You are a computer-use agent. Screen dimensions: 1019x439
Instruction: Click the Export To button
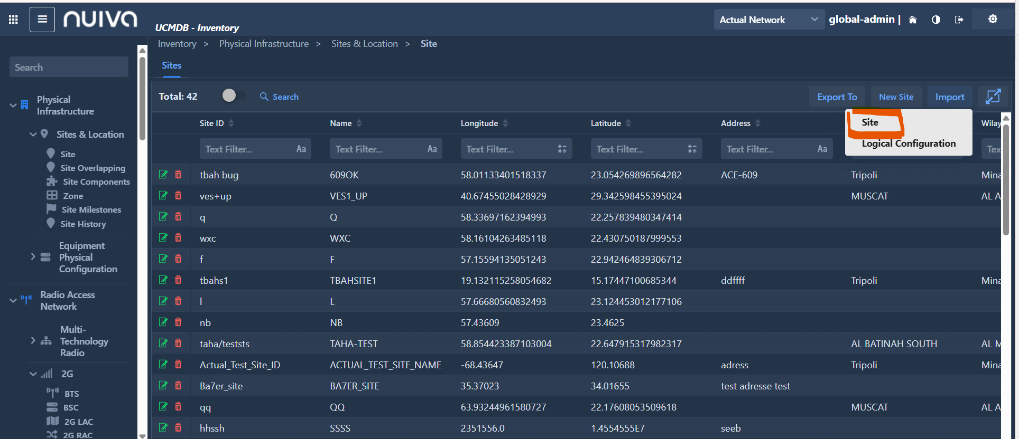click(x=837, y=97)
